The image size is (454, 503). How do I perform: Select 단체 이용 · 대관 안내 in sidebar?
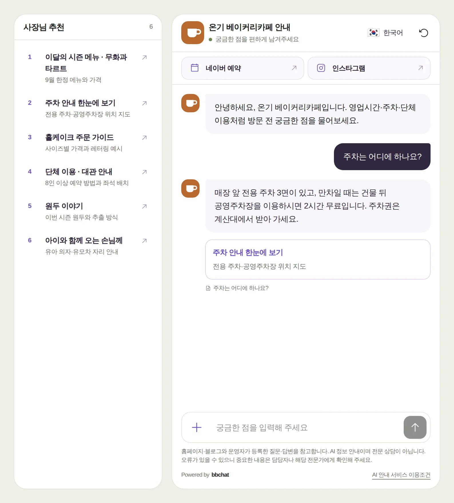pos(79,172)
